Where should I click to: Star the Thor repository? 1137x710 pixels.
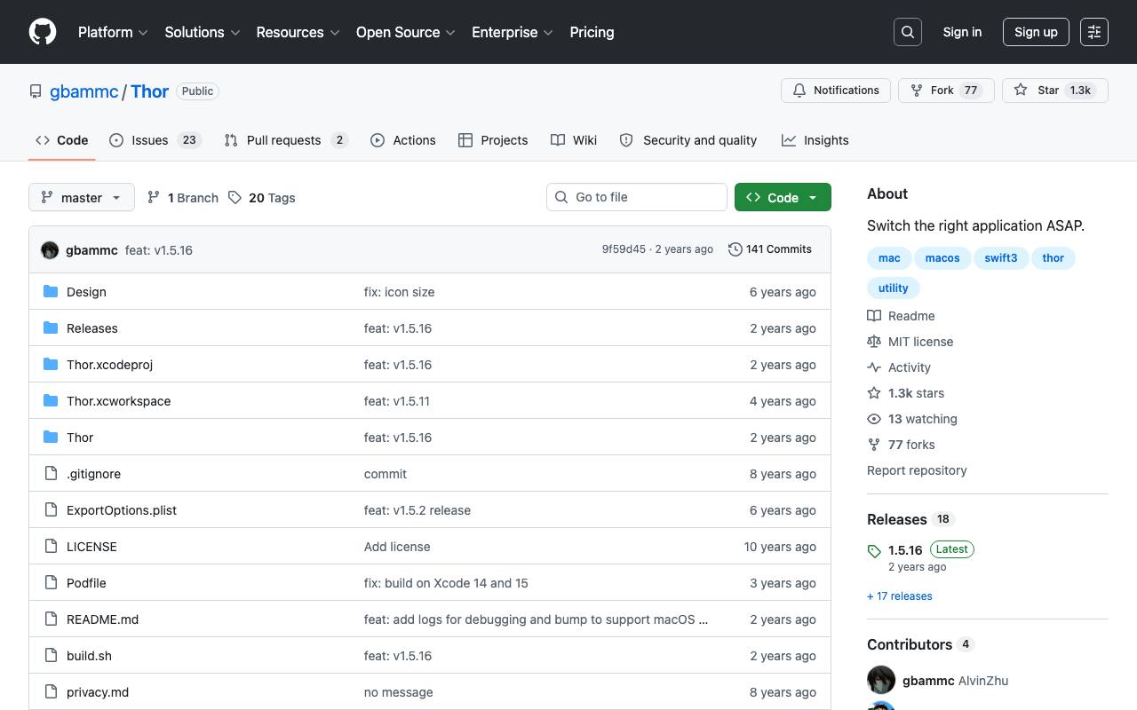tap(1055, 91)
